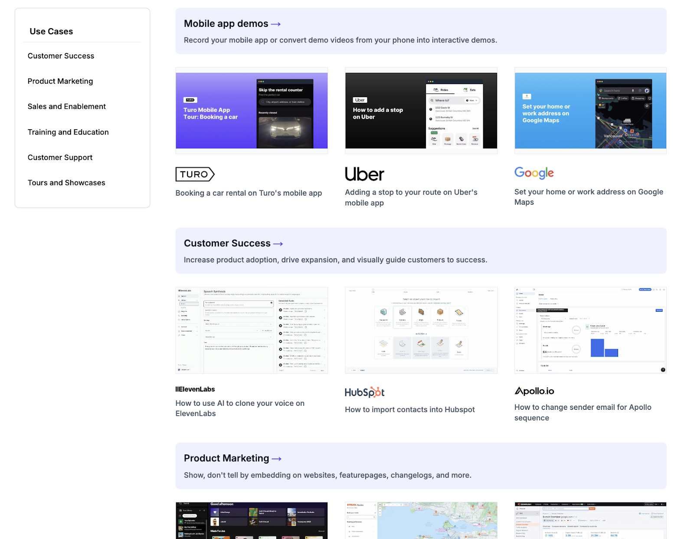Open the Turo Mobile App Tour thumbnail

(x=252, y=111)
